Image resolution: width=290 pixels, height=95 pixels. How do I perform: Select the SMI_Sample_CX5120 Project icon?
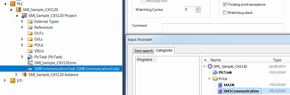tap(24, 16)
